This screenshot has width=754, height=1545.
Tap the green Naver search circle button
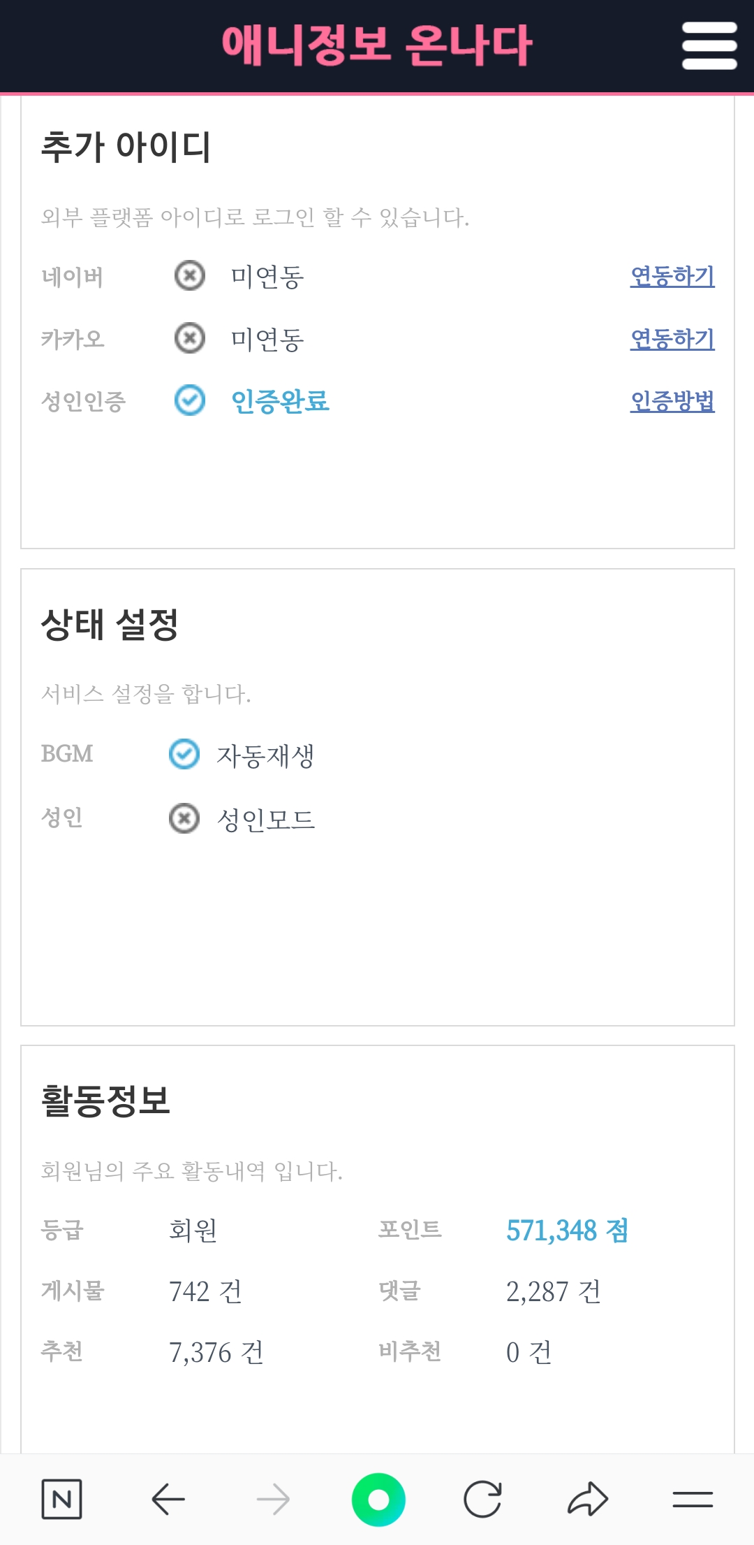point(378,1500)
